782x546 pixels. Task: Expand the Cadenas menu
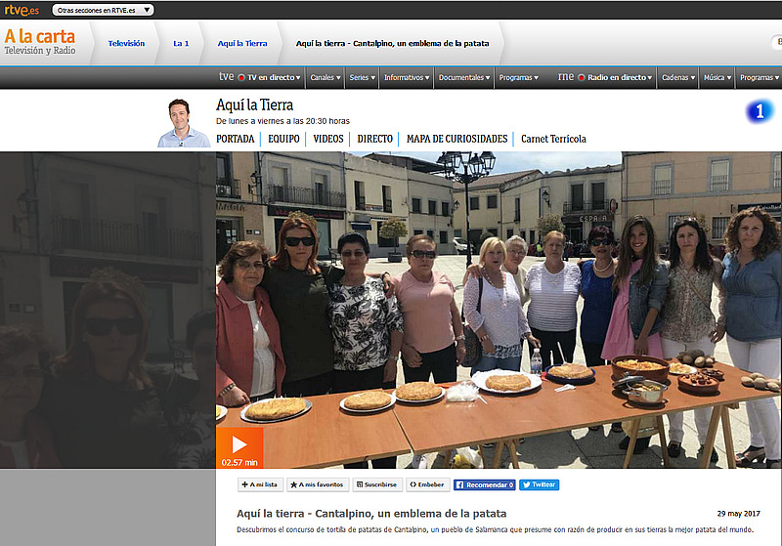click(x=678, y=77)
